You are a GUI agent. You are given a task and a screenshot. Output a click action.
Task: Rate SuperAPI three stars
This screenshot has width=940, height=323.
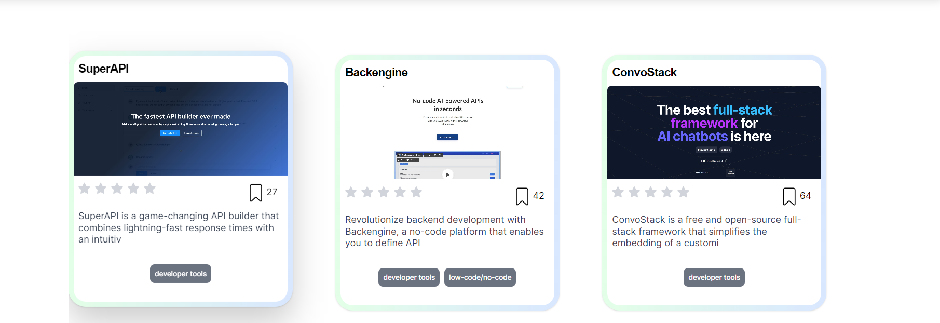117,189
